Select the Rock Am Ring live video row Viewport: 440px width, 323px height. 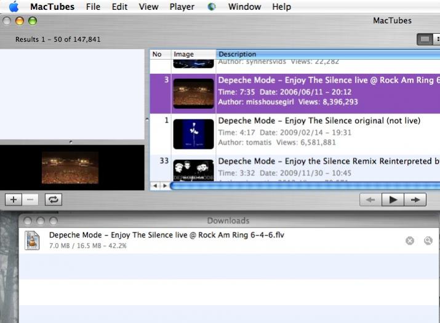coord(295,94)
